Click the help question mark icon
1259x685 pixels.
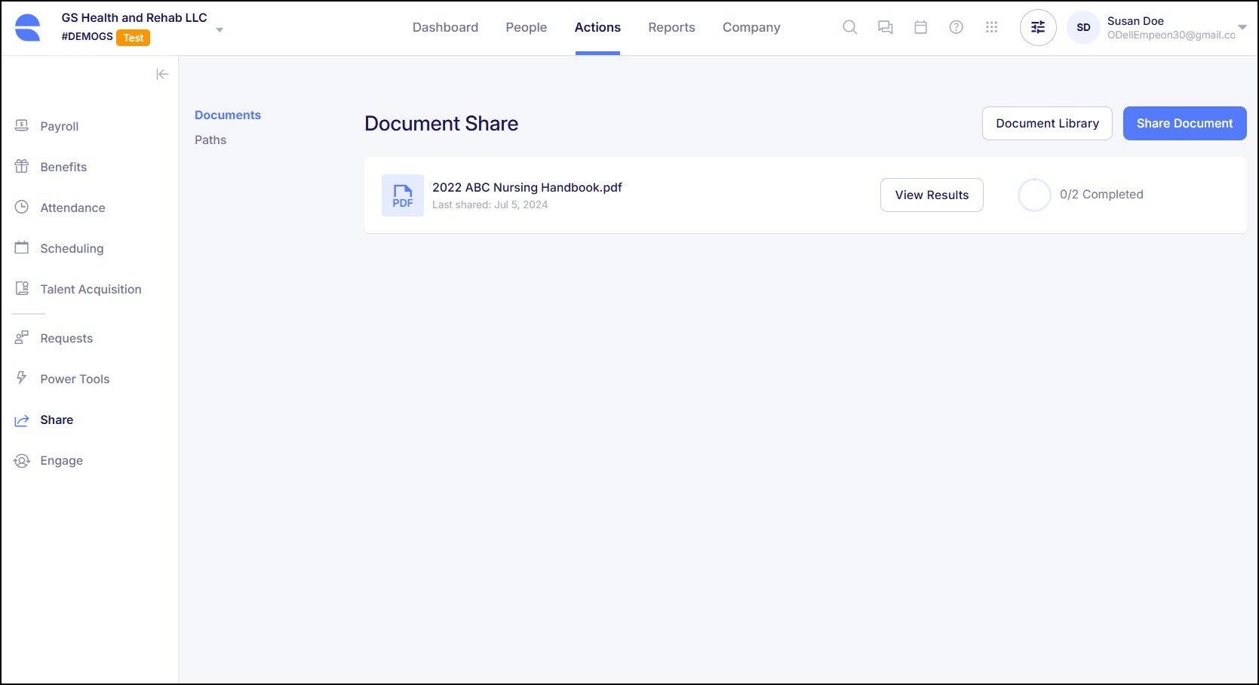[955, 26]
